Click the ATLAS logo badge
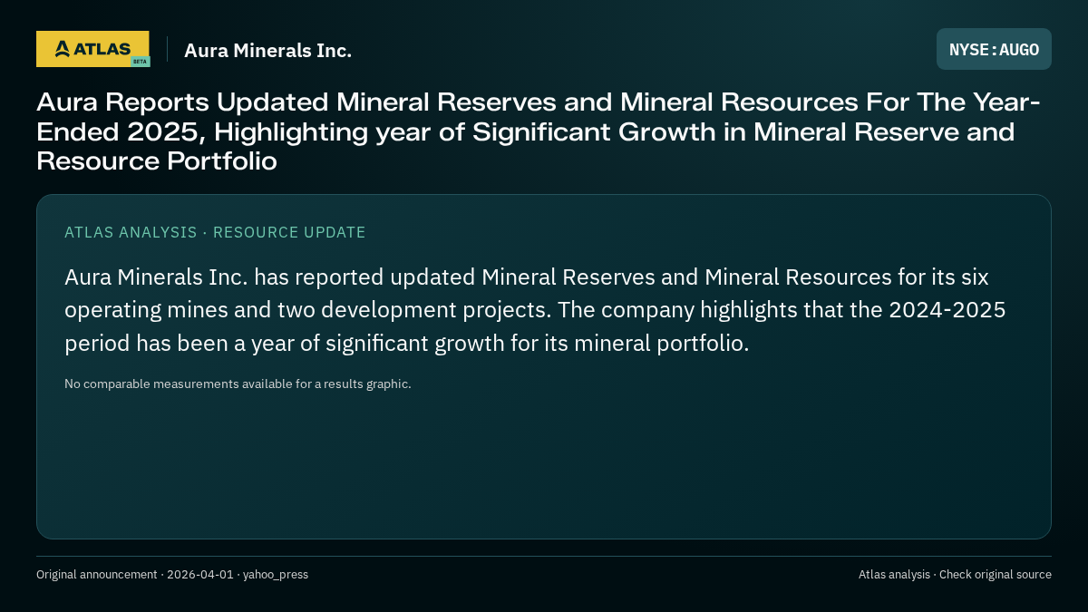This screenshot has height=612, width=1088. [92, 49]
